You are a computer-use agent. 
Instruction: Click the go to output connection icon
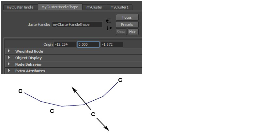(110, 28)
